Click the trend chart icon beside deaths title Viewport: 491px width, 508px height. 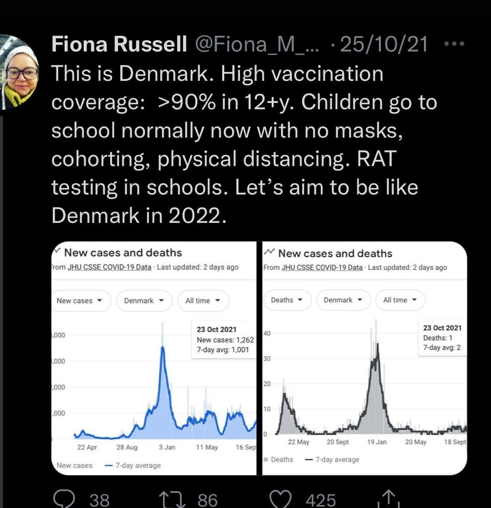[269, 252]
